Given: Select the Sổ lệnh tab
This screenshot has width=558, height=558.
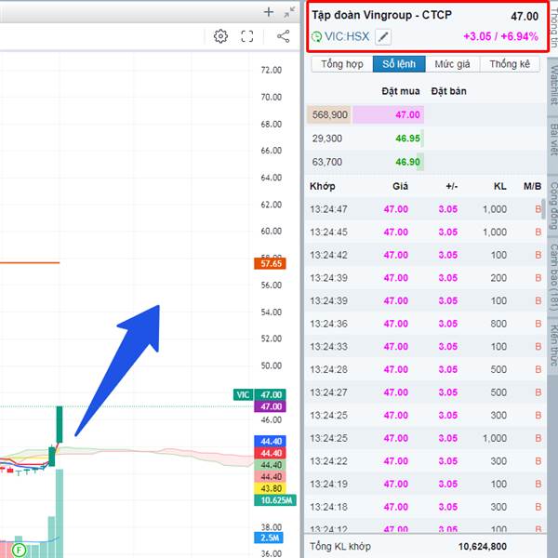Looking at the screenshot, I should point(399,64).
